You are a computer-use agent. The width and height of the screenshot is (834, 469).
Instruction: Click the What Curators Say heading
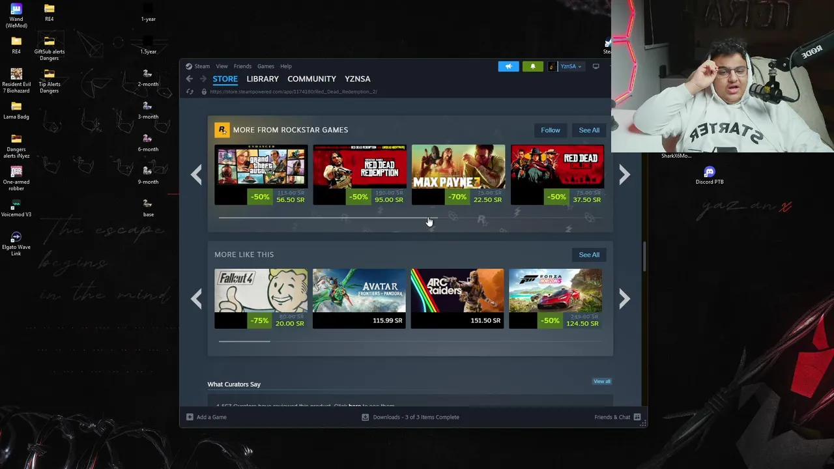(x=234, y=384)
